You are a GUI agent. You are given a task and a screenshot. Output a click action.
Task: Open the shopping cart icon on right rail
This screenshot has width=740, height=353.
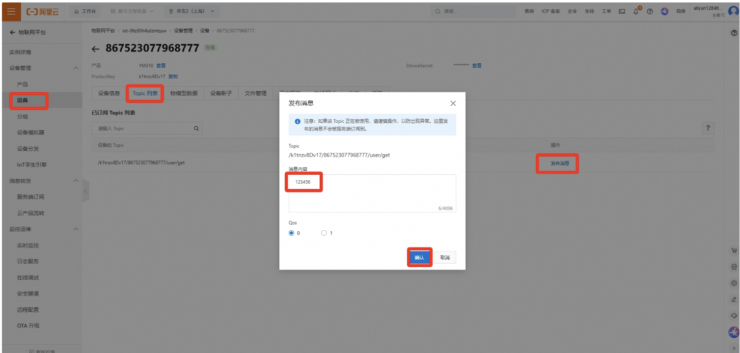(x=734, y=250)
